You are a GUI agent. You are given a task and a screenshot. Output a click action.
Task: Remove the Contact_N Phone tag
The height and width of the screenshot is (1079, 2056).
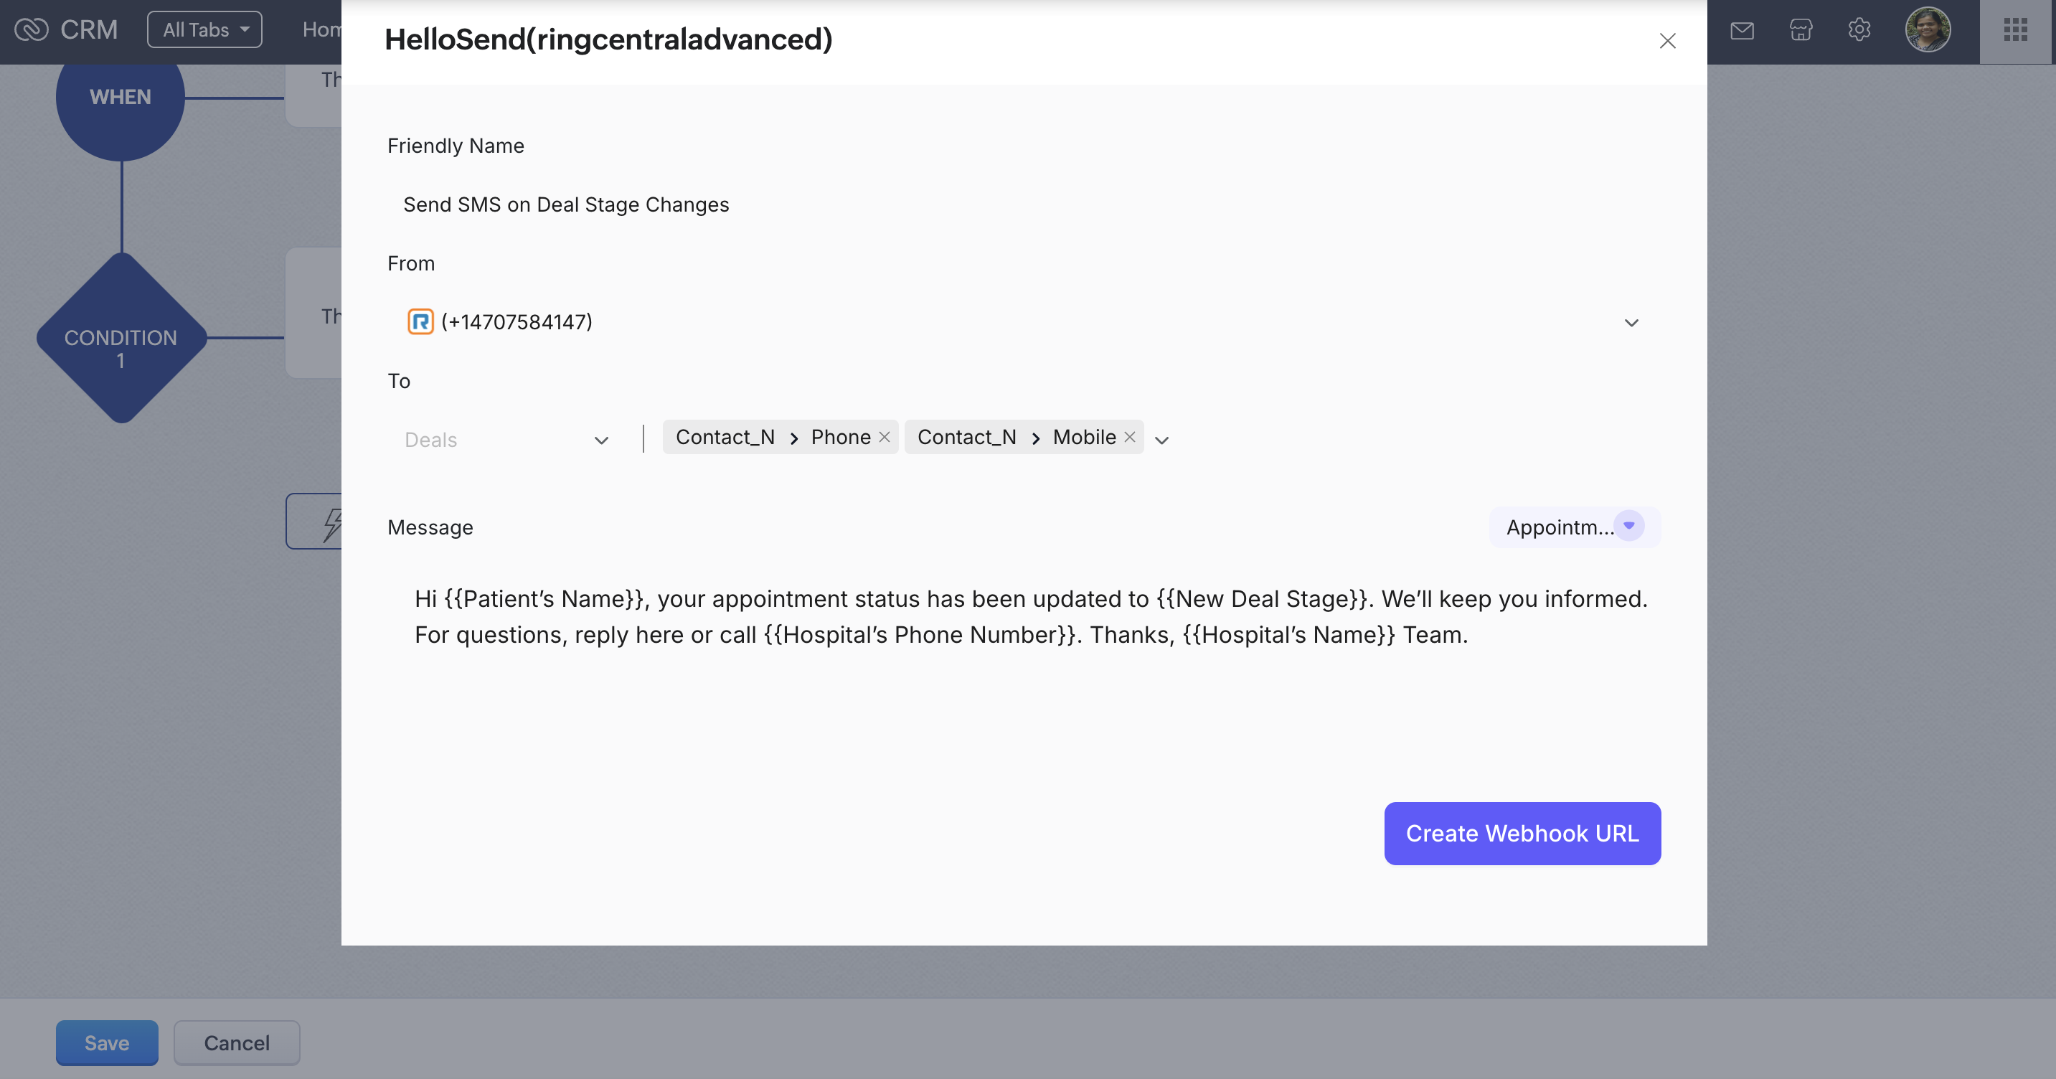coord(885,438)
